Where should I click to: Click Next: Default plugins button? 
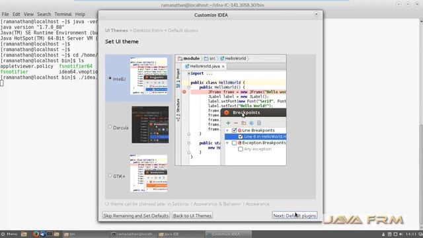[x=295, y=216]
